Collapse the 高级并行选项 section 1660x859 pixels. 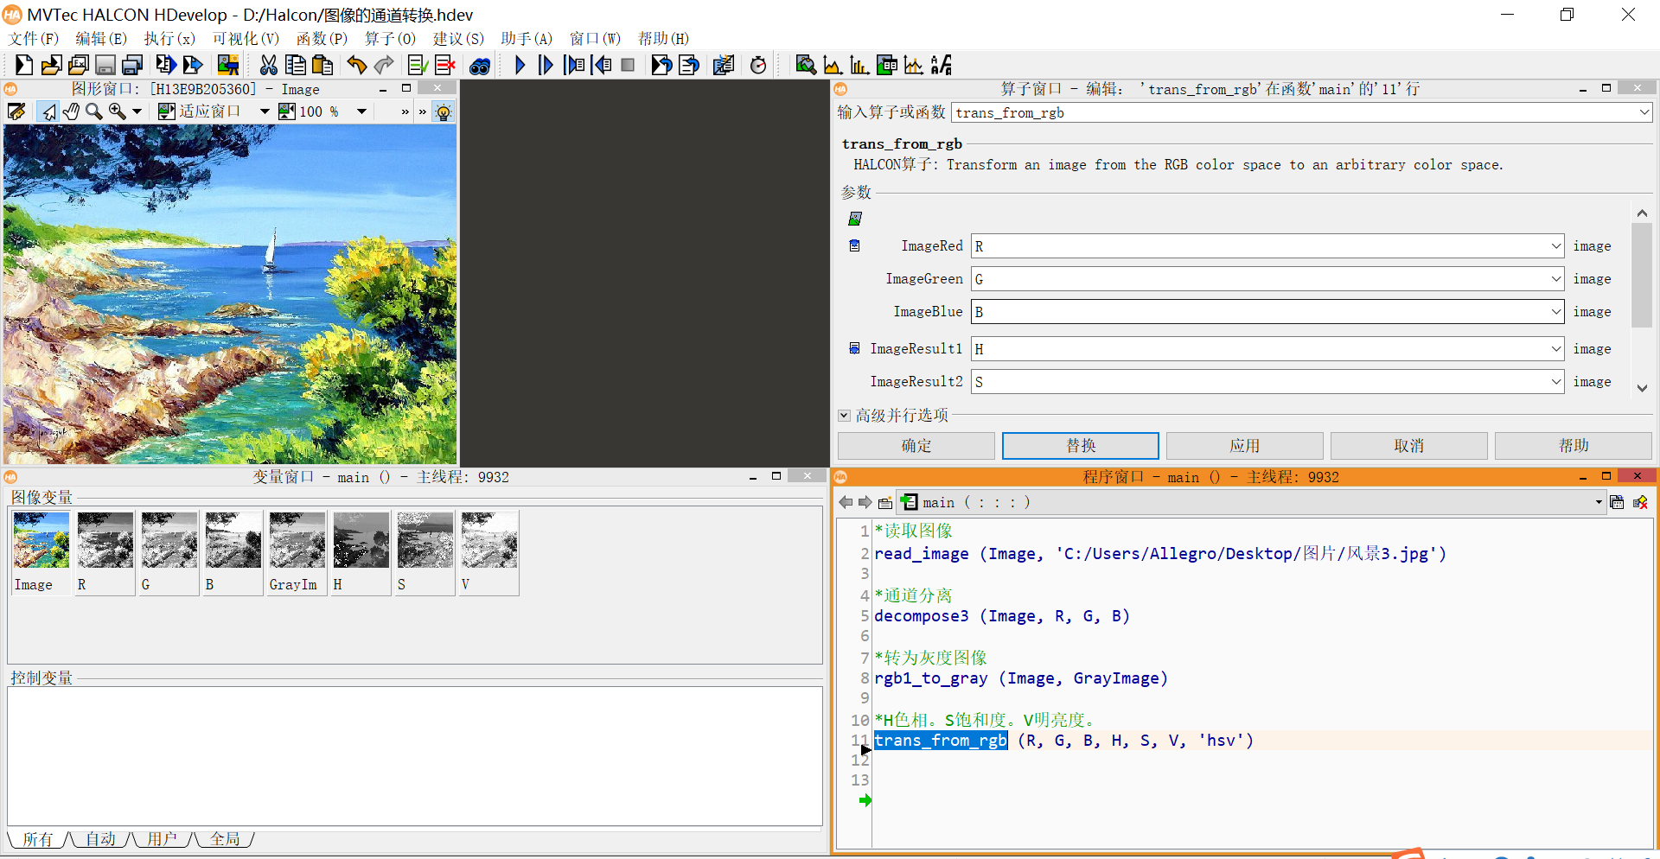(x=844, y=416)
